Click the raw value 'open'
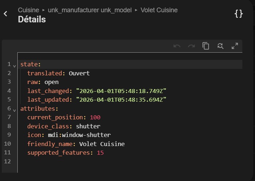The image size is (255, 181). [x=52, y=82]
